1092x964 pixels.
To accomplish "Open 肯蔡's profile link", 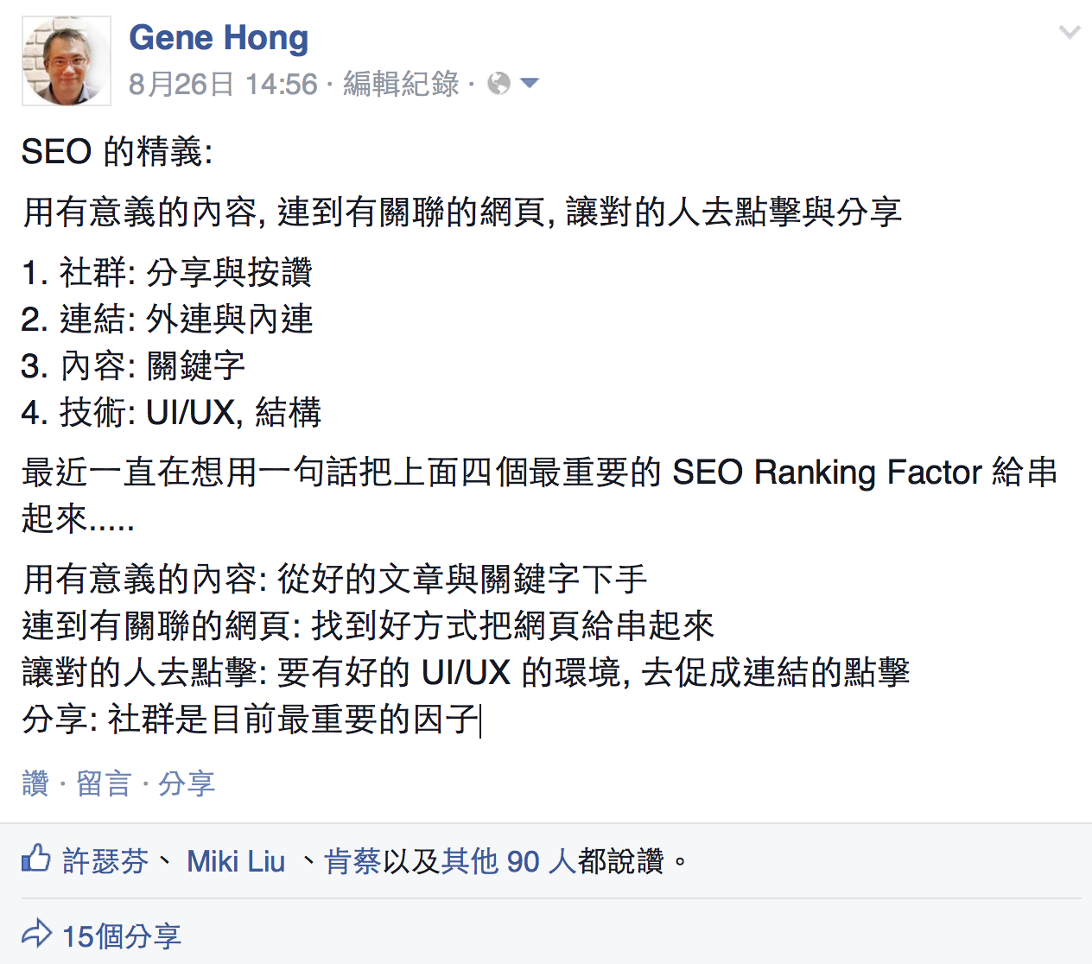I will click(x=352, y=861).
